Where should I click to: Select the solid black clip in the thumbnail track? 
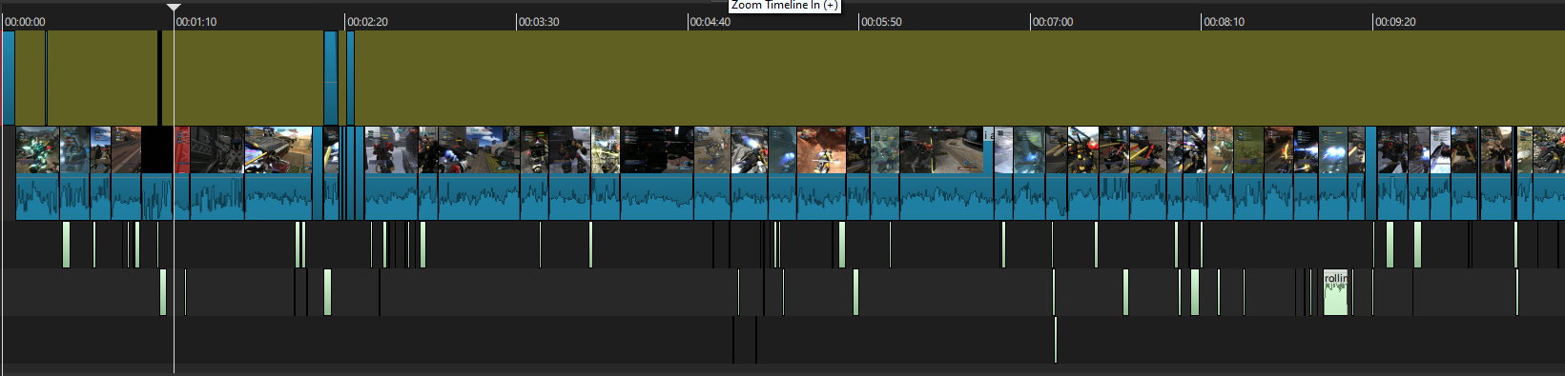coord(157,149)
